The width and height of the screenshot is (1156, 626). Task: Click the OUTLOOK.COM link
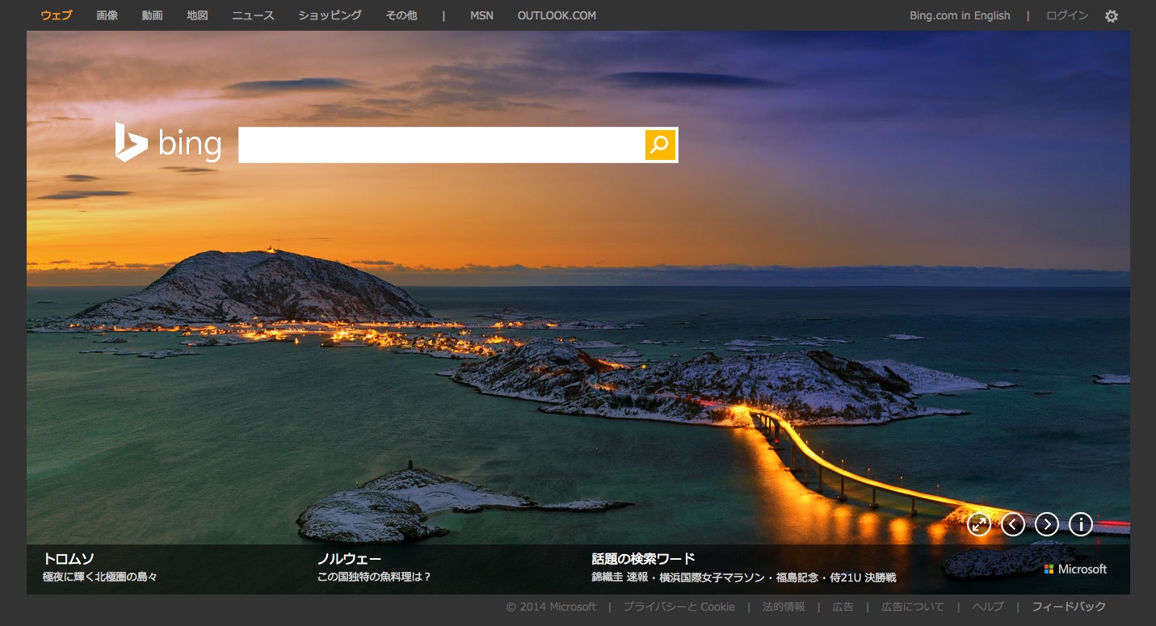[557, 15]
